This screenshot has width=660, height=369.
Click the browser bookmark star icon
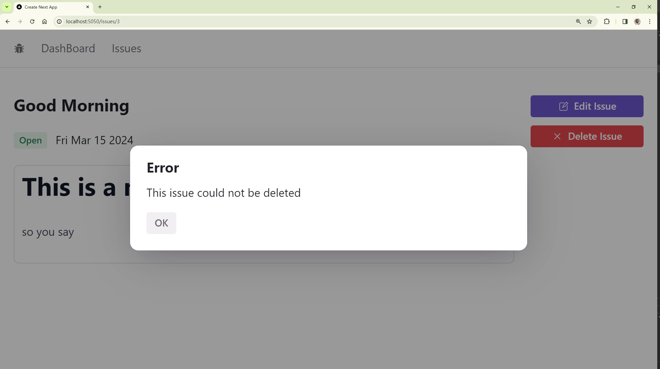point(590,21)
